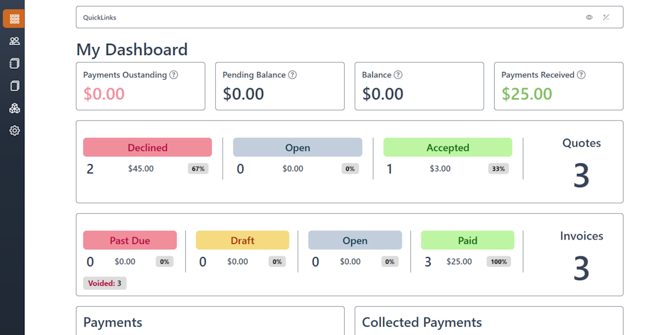Open the settings gear in sidebar
This screenshot has width=670, height=335.
[14, 130]
